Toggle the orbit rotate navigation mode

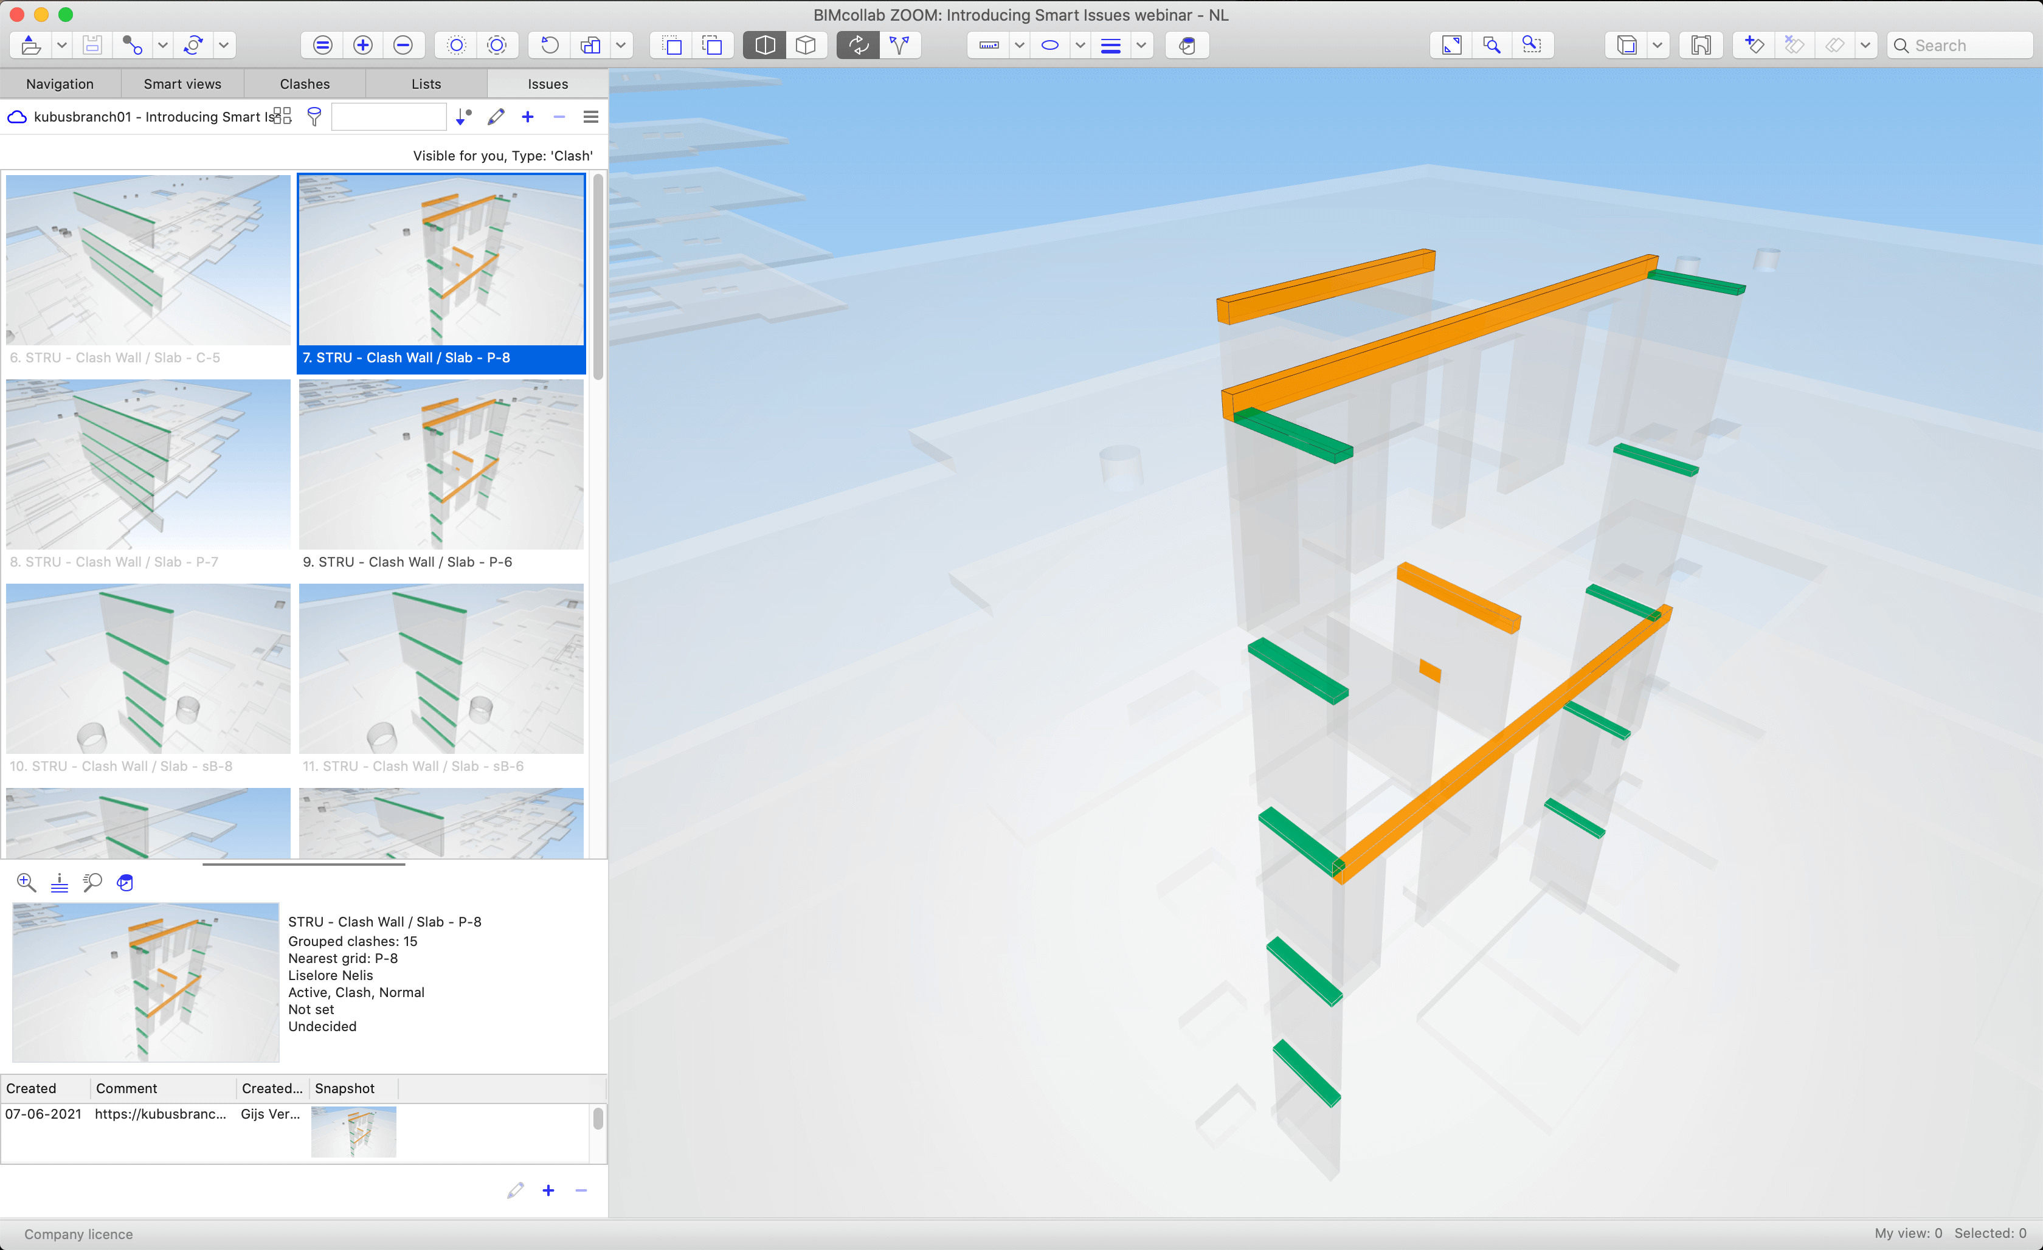pyautogui.click(x=858, y=45)
